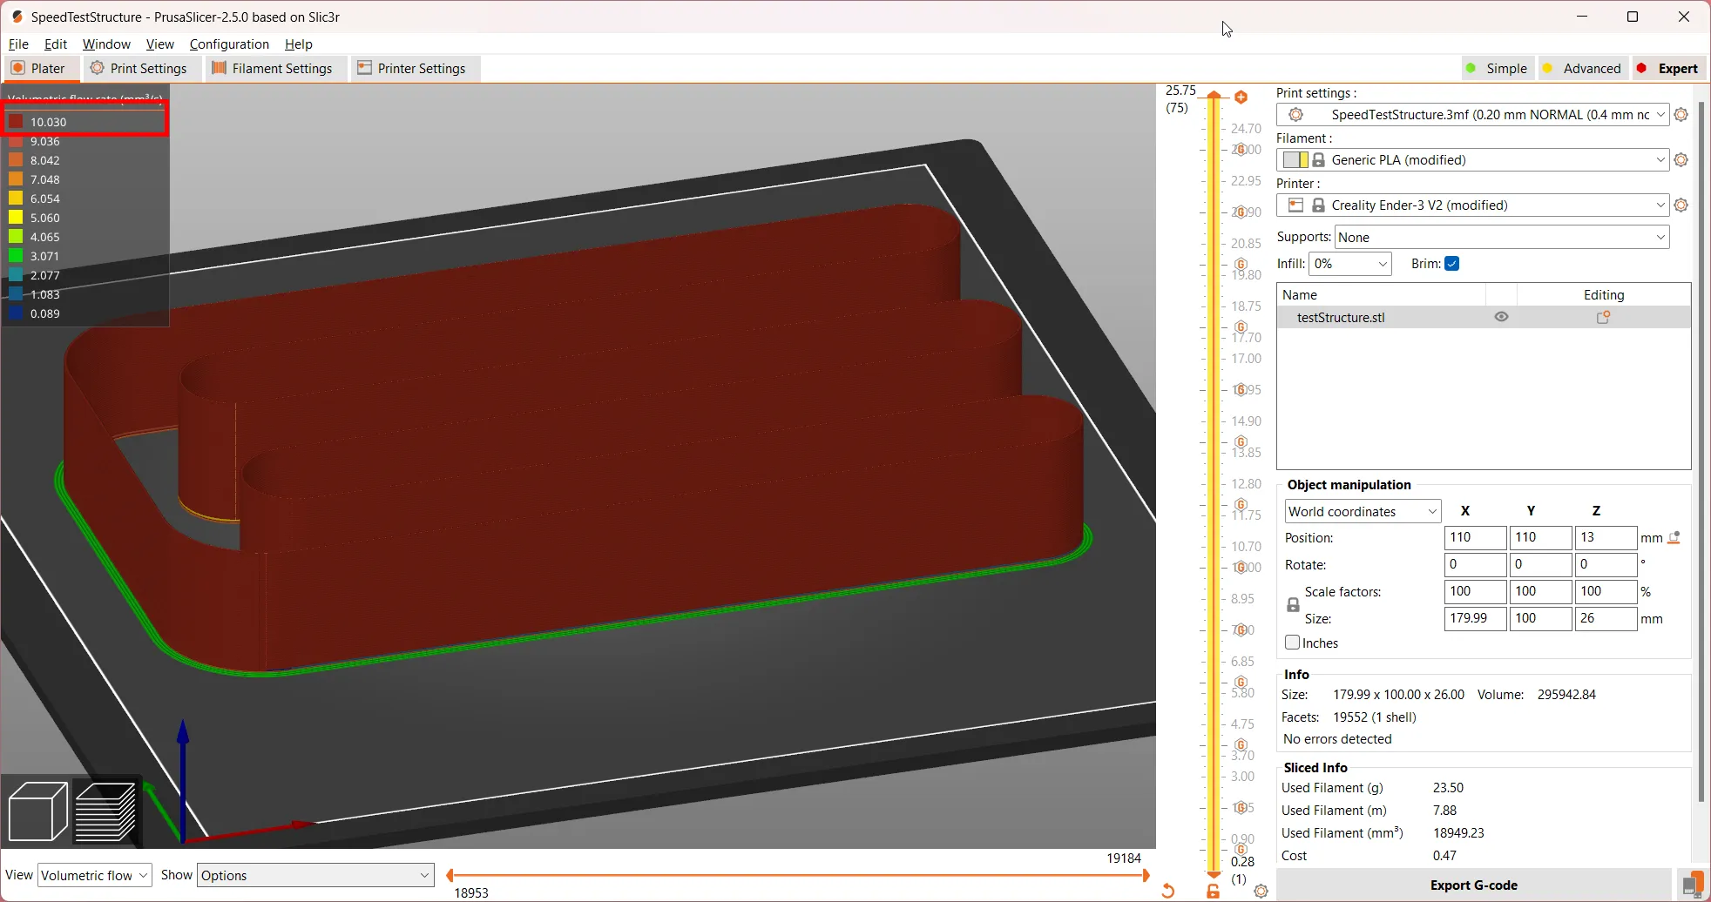The width and height of the screenshot is (1711, 902).
Task: Open the Configuration menu
Action: pyautogui.click(x=229, y=44)
